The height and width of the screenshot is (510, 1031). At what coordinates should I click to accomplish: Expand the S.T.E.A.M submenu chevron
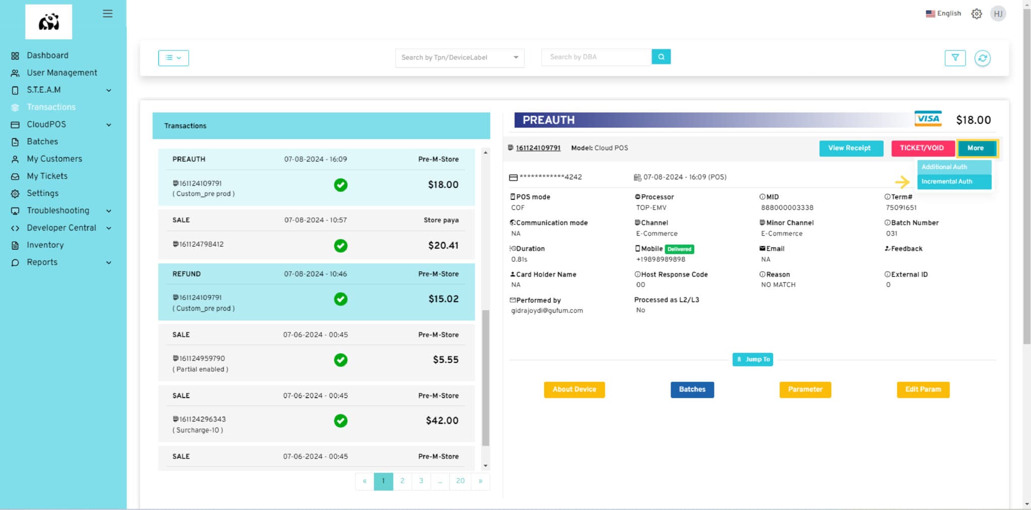click(x=109, y=90)
